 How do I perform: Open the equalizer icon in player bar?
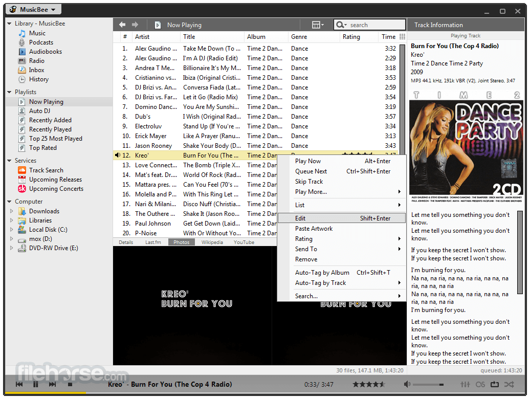465,384
